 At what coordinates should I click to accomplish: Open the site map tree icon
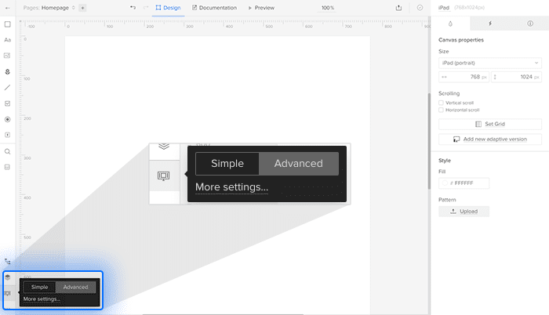pyautogui.click(x=7, y=262)
